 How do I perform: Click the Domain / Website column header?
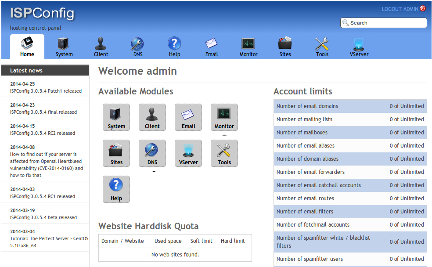tap(122, 241)
